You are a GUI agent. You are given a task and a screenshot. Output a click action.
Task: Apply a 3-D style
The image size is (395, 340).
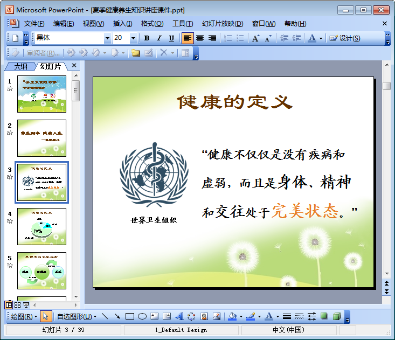click(x=337, y=316)
